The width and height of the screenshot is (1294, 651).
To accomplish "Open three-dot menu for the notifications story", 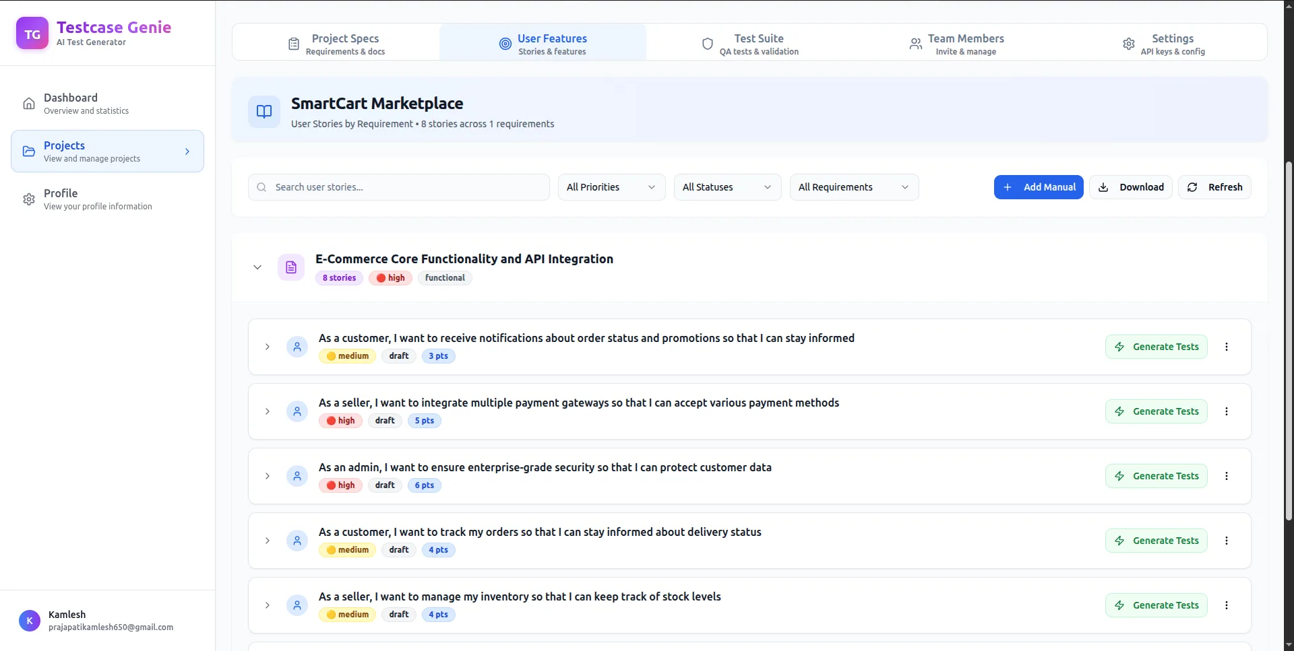I will click(x=1226, y=347).
